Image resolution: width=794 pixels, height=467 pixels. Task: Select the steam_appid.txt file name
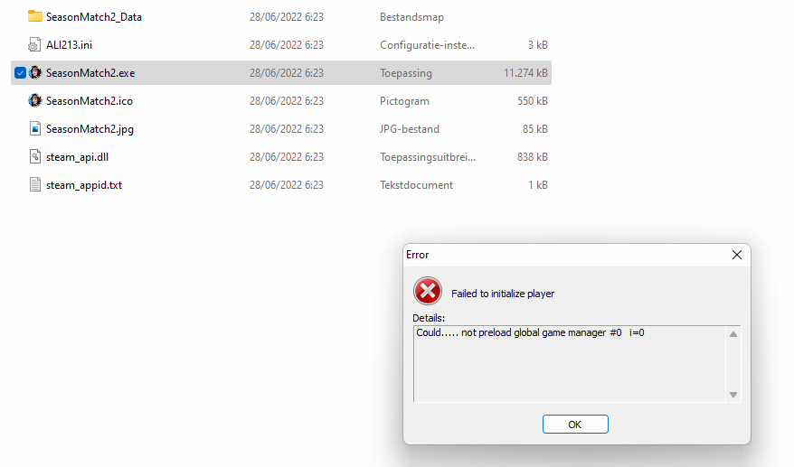click(x=84, y=185)
